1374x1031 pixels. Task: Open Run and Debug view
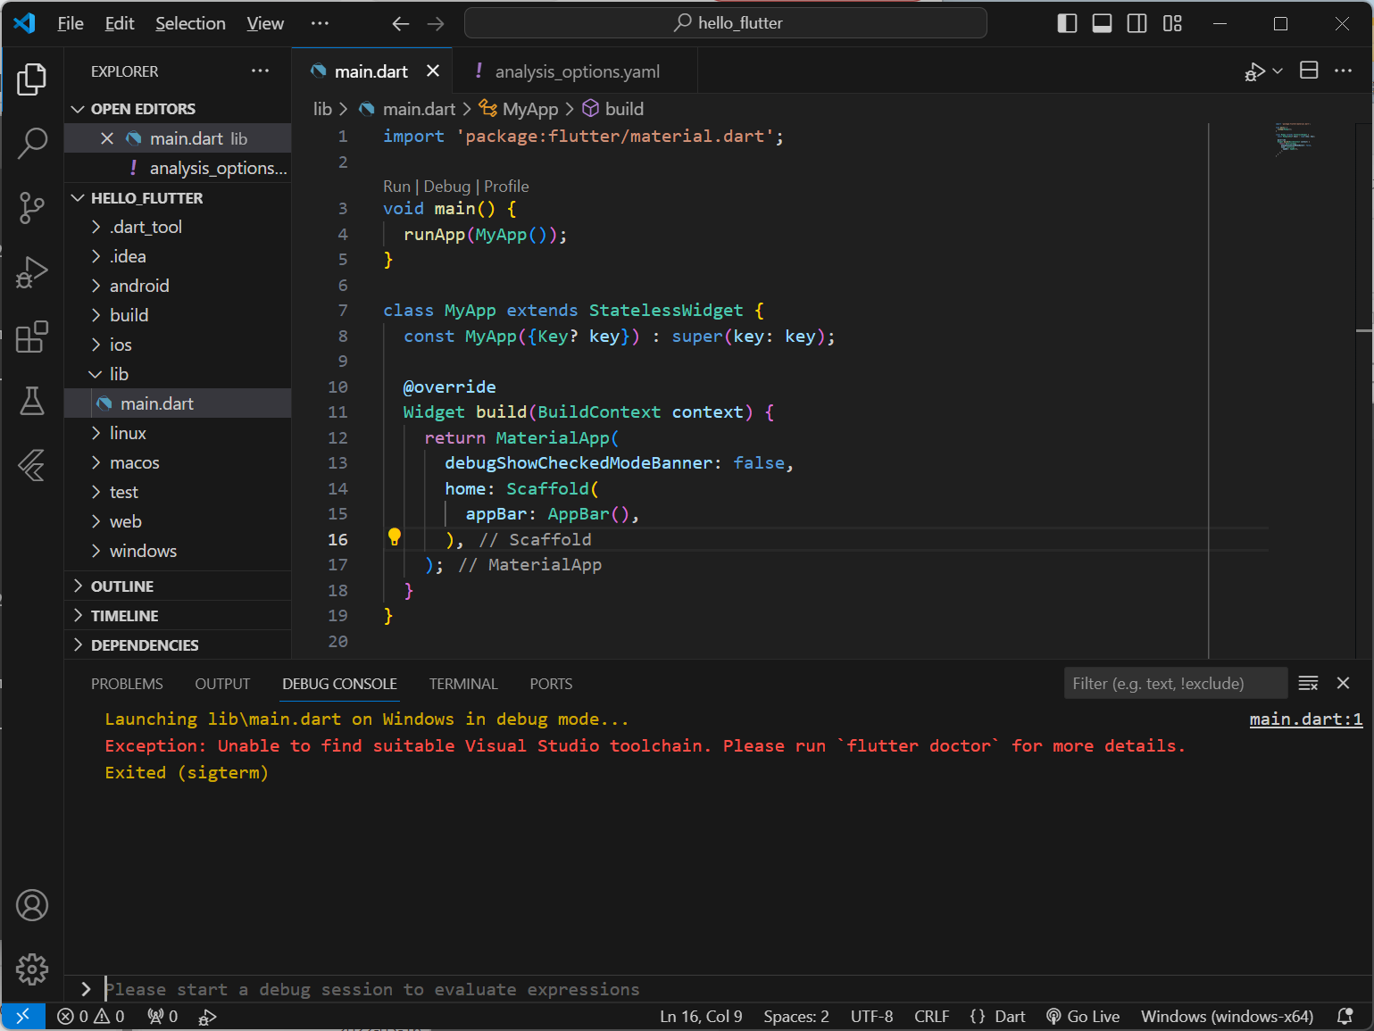click(32, 272)
